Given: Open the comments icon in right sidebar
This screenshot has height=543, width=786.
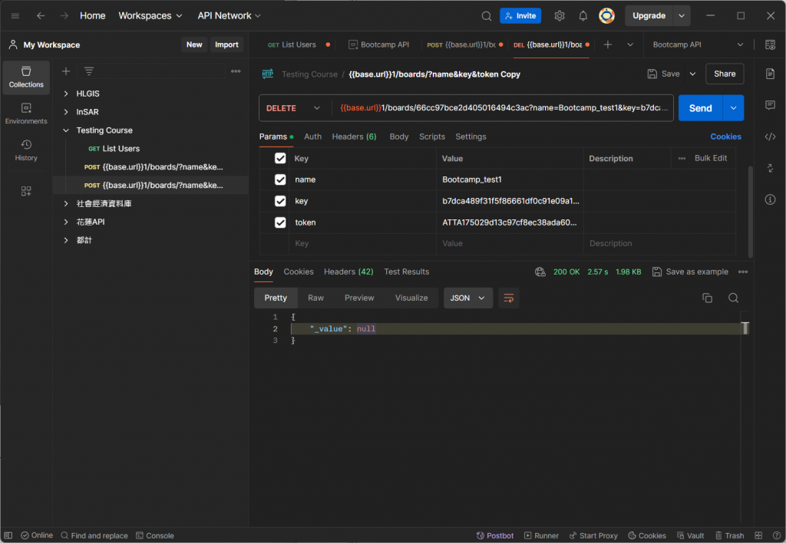Looking at the screenshot, I should [771, 105].
